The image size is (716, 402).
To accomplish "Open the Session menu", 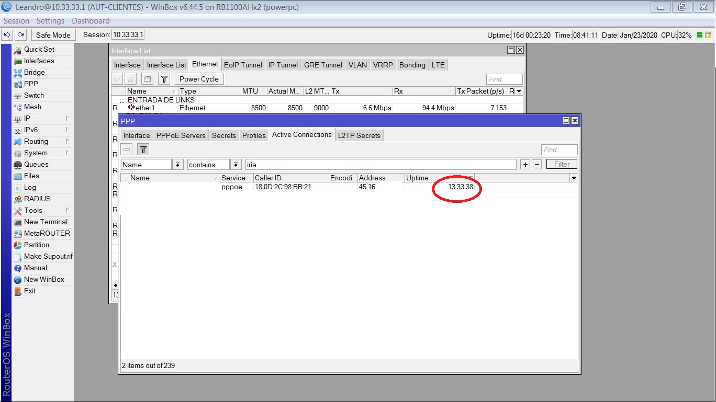I will (16, 21).
